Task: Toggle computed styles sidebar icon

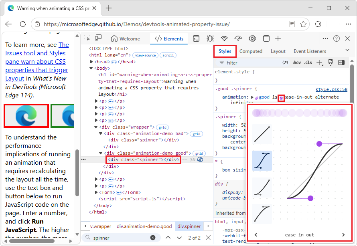Action: 341,63
